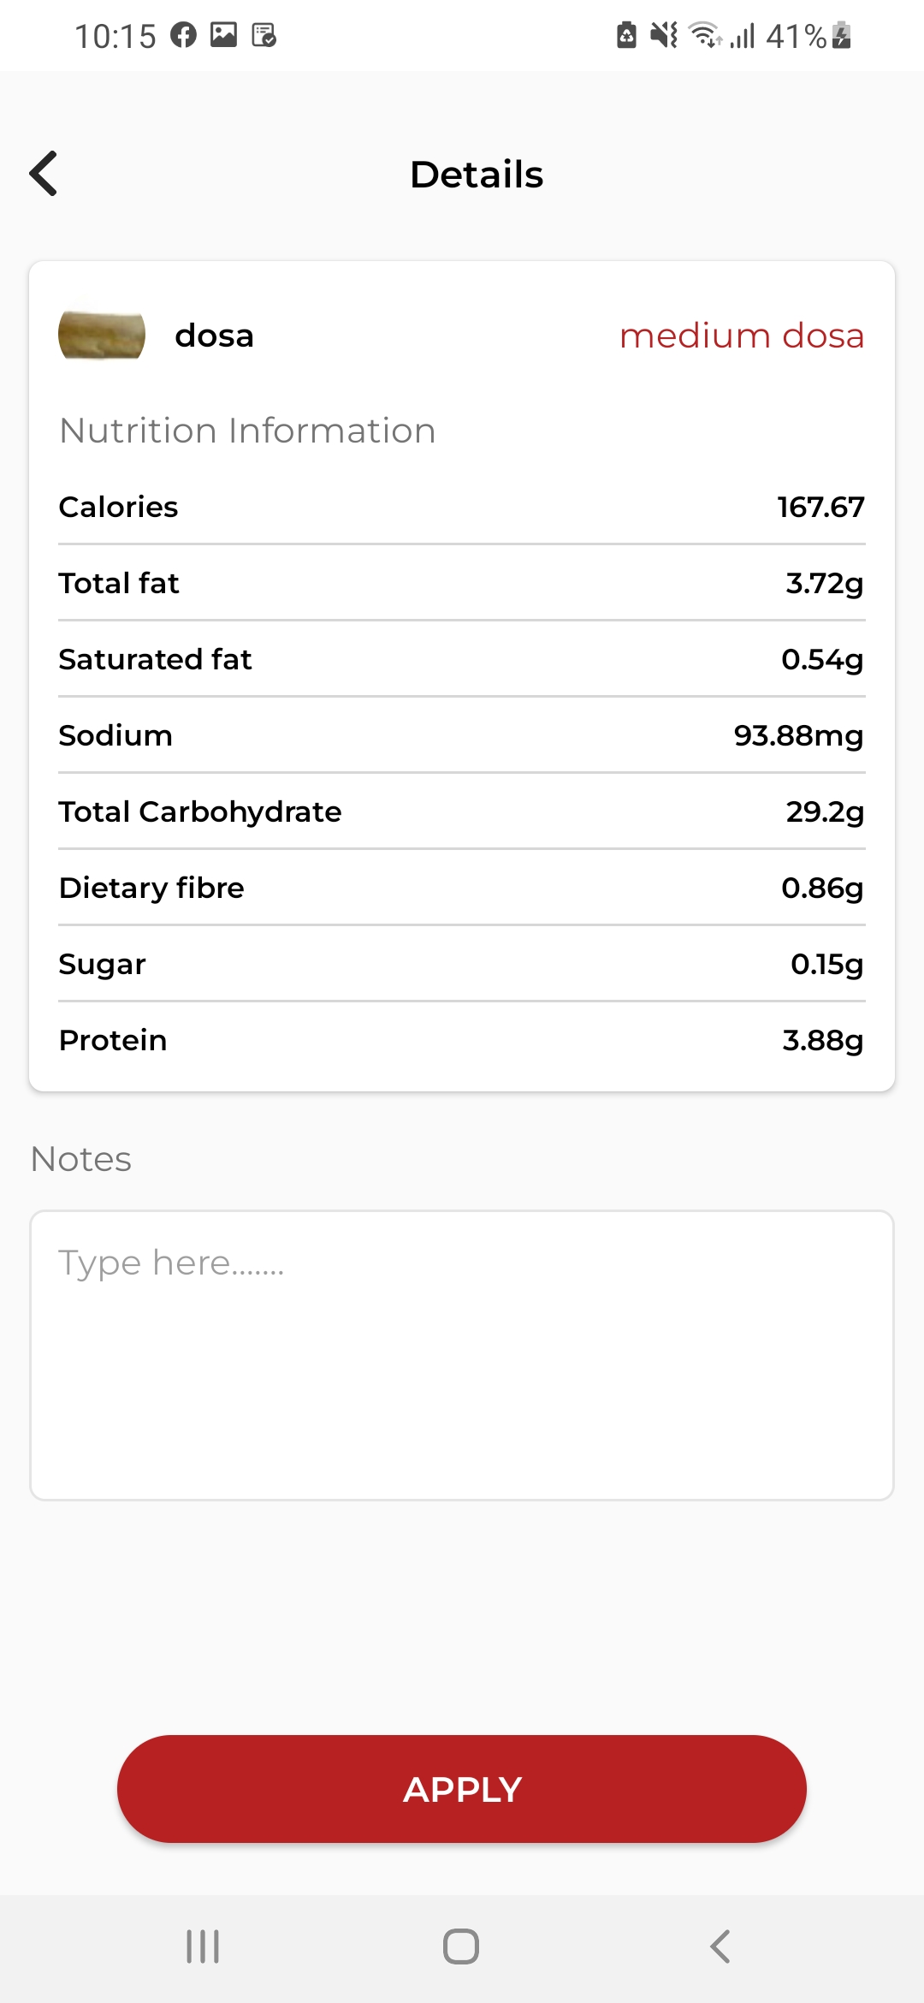This screenshot has width=924, height=2003.
Task: Tap the gallery image notification icon
Action: pos(224,35)
